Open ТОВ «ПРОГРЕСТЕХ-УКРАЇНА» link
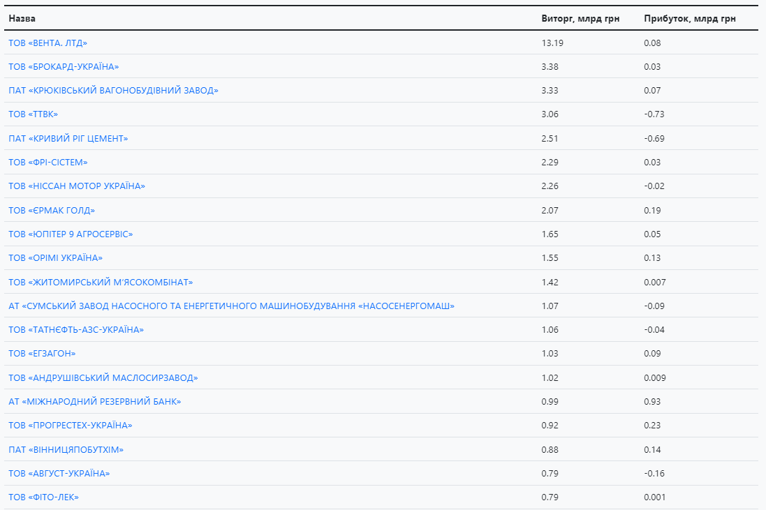This screenshot has height=510, width=766. [x=71, y=426]
